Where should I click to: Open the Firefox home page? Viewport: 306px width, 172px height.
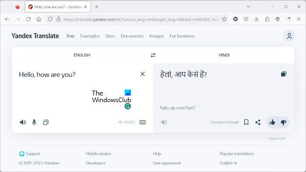[x=38, y=19]
